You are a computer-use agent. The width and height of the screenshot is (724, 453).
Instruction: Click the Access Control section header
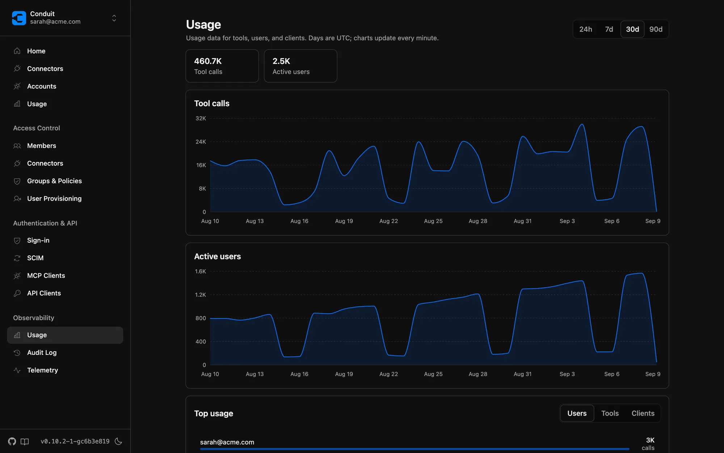pyautogui.click(x=37, y=128)
